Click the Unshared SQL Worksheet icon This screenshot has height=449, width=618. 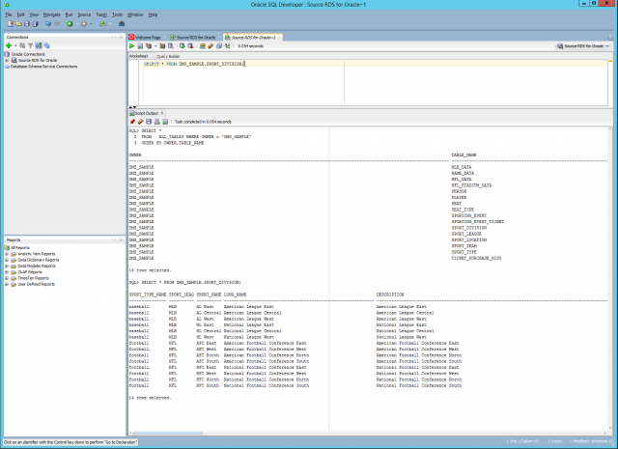202,46
